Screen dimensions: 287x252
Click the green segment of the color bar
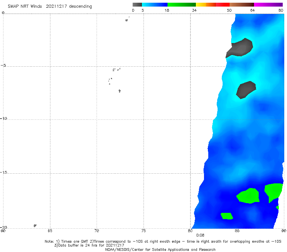(x=182, y=5)
